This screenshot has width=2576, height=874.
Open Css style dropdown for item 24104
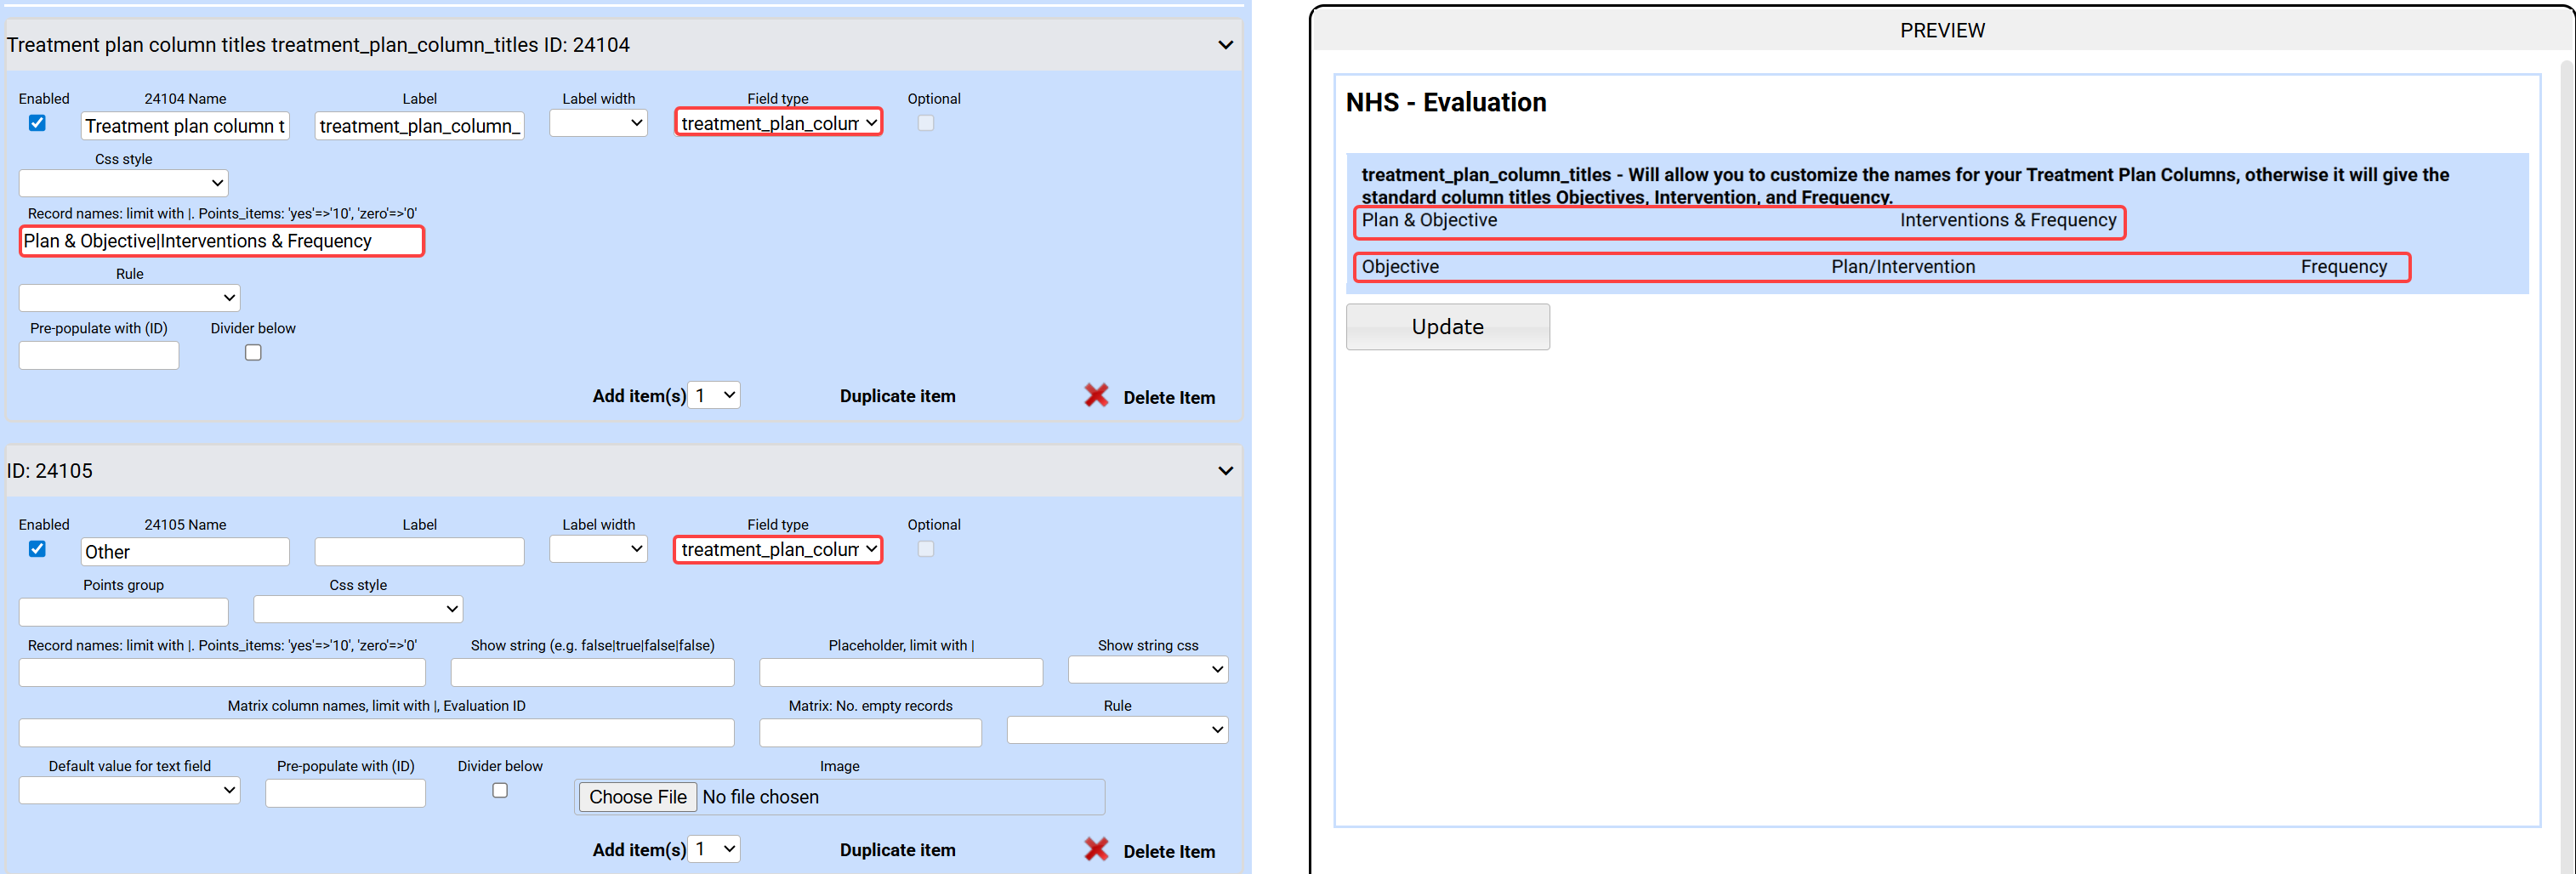[x=124, y=183]
